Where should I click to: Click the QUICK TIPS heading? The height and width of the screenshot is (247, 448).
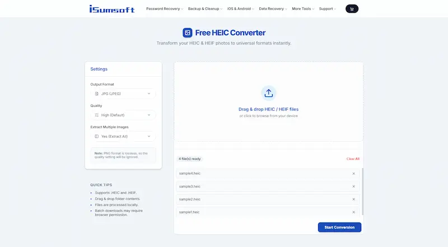101,185
